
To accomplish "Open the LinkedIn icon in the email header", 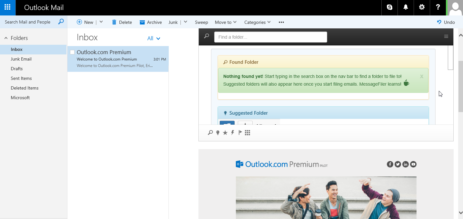I will point(406,164).
